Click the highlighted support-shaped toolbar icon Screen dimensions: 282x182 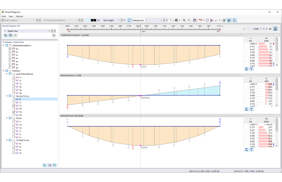pos(229,20)
